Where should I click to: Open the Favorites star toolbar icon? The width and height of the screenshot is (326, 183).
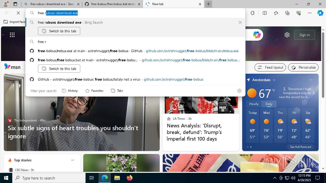coord(276,13)
